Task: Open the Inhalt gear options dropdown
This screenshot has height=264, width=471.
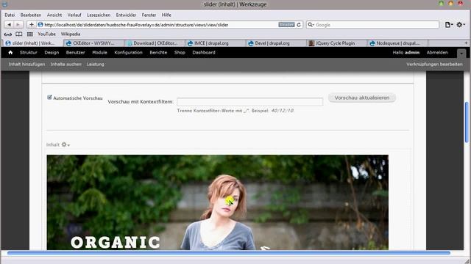Action: (x=65, y=144)
